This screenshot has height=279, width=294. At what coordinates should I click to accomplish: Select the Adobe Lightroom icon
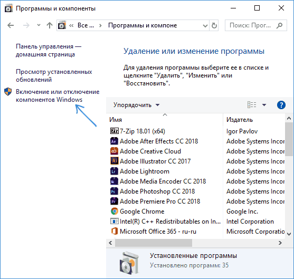(x=114, y=171)
